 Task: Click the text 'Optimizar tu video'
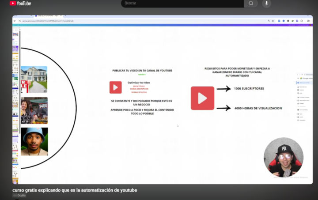tap(139, 83)
